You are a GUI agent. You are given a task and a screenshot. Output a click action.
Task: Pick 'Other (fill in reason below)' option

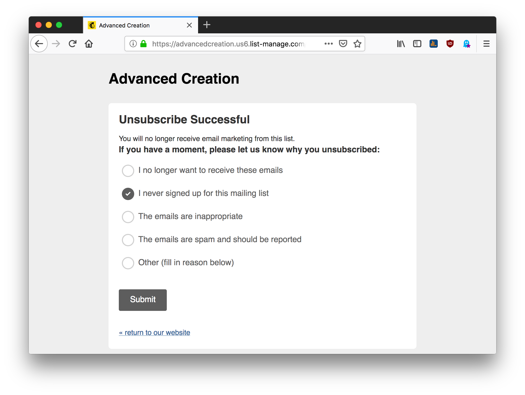(x=128, y=263)
